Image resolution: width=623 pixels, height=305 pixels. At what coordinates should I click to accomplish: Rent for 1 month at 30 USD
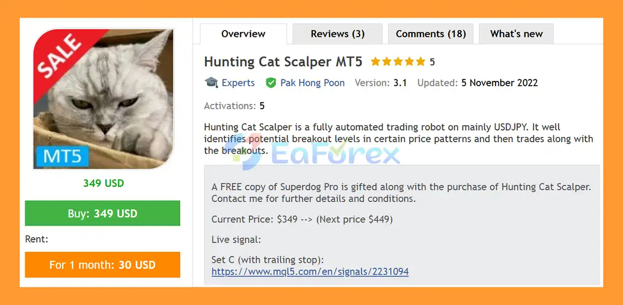pos(102,265)
